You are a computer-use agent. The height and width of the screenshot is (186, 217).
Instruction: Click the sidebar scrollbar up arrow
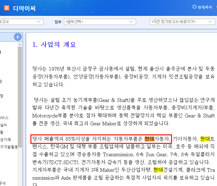20,44
